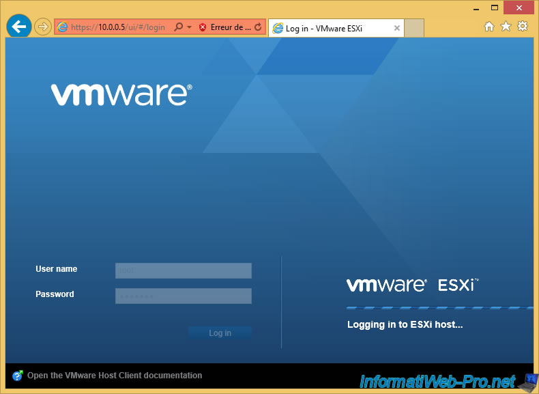The width and height of the screenshot is (539, 394).
Task: Close the Internet Explorer window
Action: click(x=519, y=8)
